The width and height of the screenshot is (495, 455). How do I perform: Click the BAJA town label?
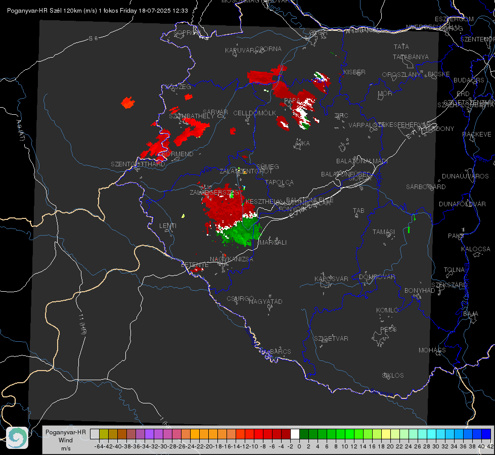tap(471, 313)
